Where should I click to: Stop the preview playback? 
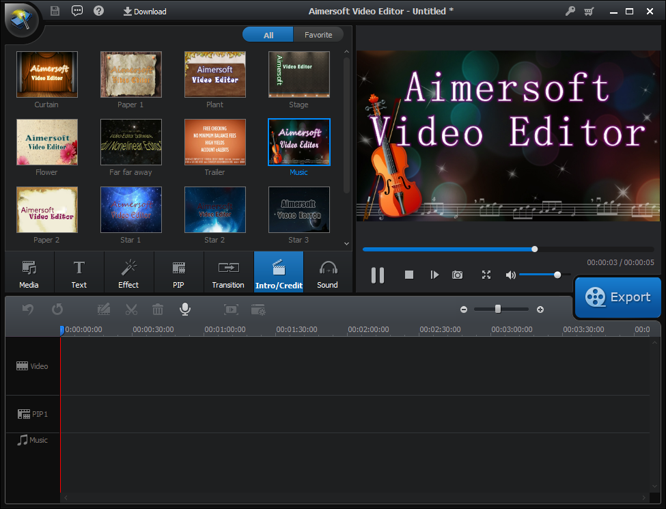(x=409, y=275)
